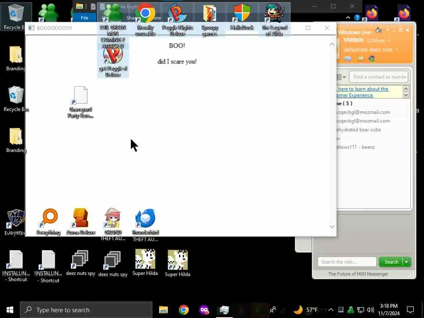
Task: Click the 'did I scare you!' text
Action: click(177, 62)
